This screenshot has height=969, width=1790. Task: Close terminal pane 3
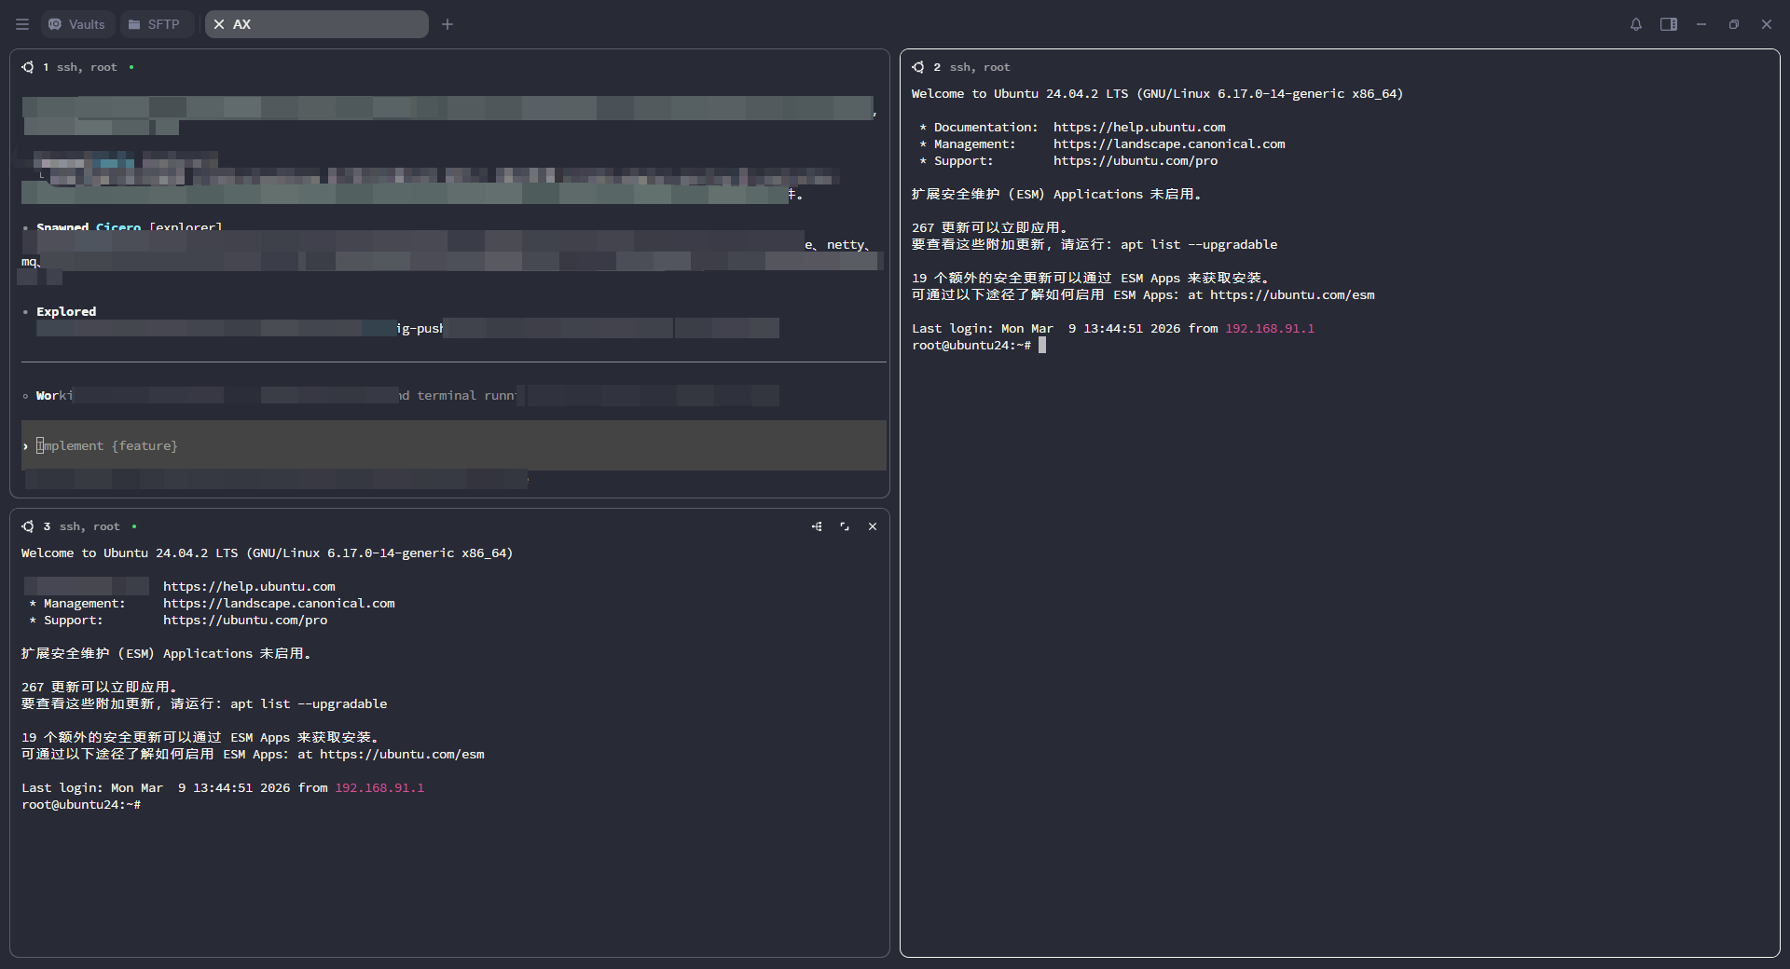[x=873, y=526]
